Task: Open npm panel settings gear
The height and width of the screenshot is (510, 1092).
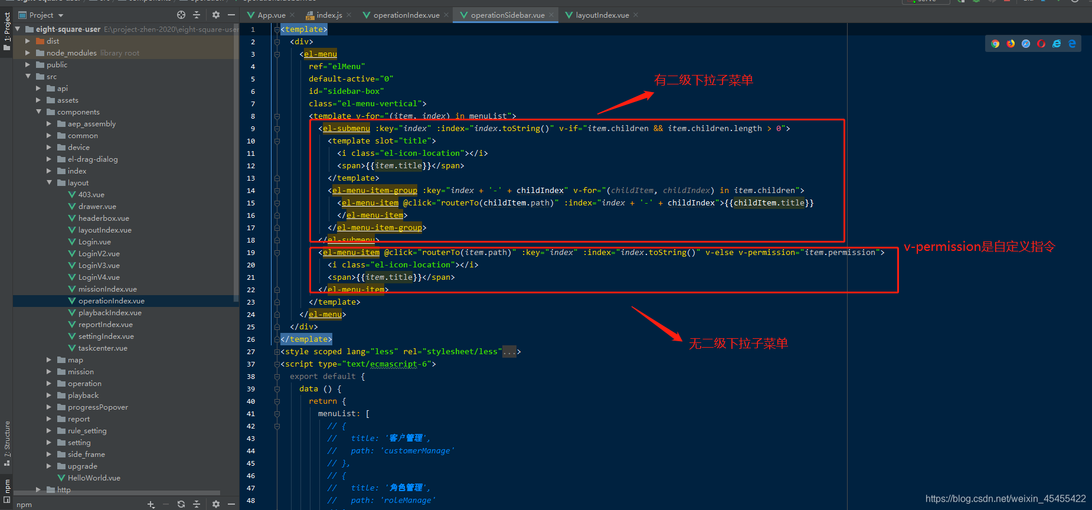Action: point(216,504)
